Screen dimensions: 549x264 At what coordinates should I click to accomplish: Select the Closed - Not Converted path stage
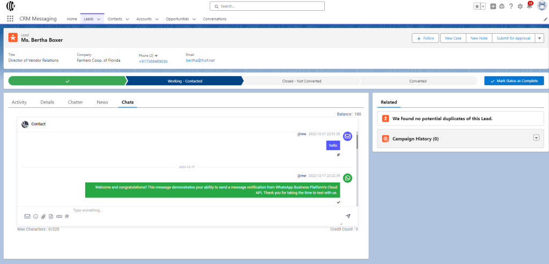[x=301, y=81]
